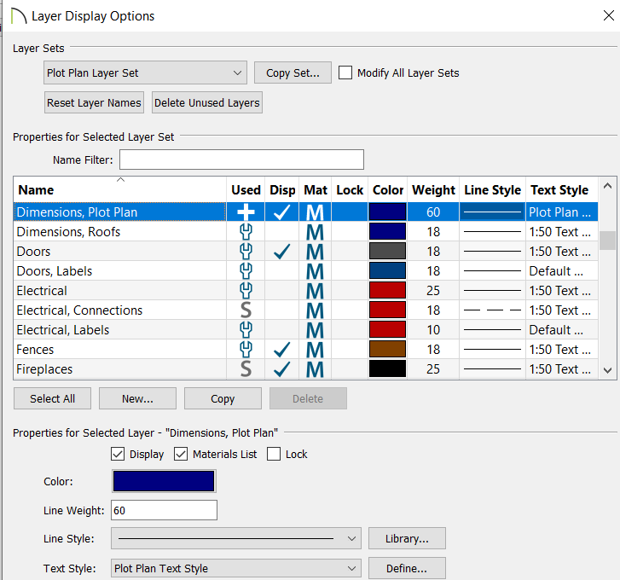Click the Define... text style button
This screenshot has width=620, height=580.
(407, 569)
